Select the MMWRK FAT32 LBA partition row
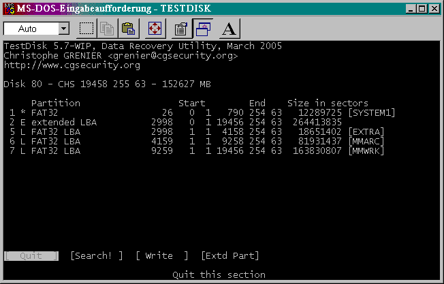The height and width of the screenshot is (284, 444). coord(197,151)
